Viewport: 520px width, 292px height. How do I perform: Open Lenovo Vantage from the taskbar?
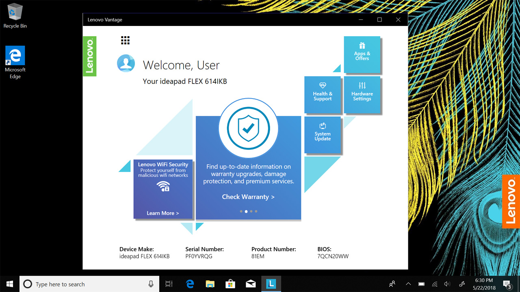271,284
